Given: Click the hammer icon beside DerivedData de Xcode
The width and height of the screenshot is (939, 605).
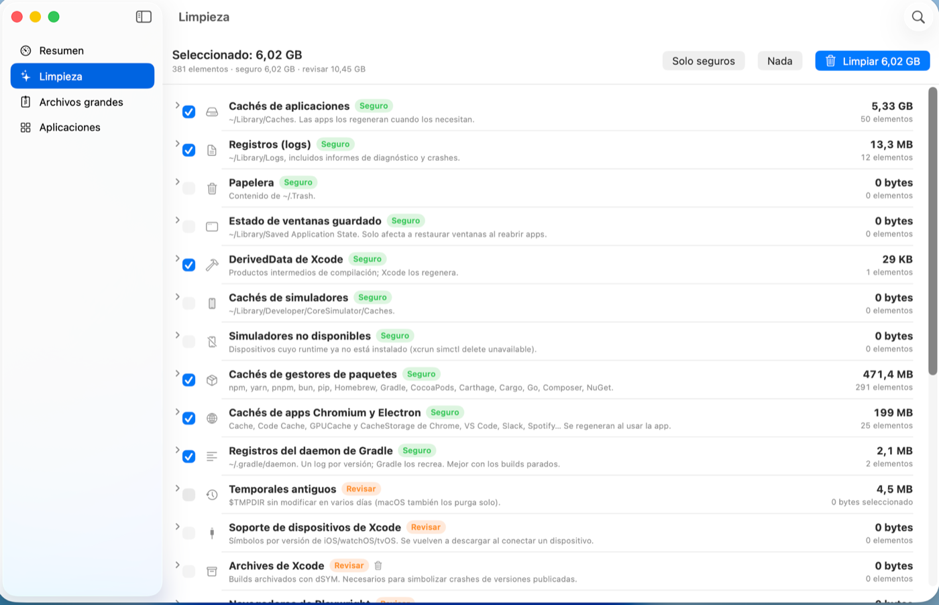Looking at the screenshot, I should coord(212,265).
